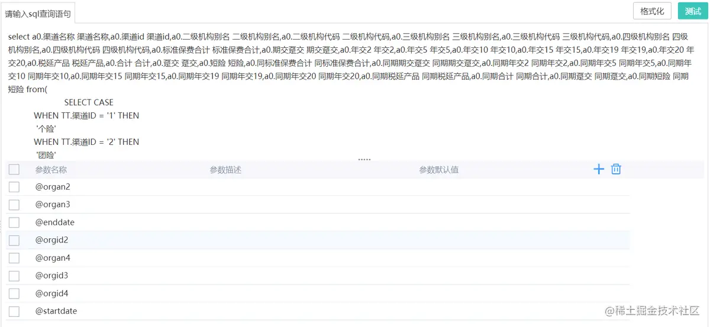Viewport: 710px width, 327px height.
Task: Delete selected parameters with trash icon
Action: tap(616, 169)
